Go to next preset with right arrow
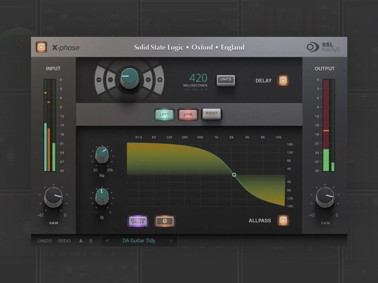 click(x=171, y=241)
